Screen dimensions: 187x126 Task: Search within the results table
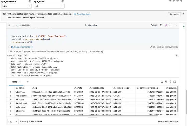162,82
